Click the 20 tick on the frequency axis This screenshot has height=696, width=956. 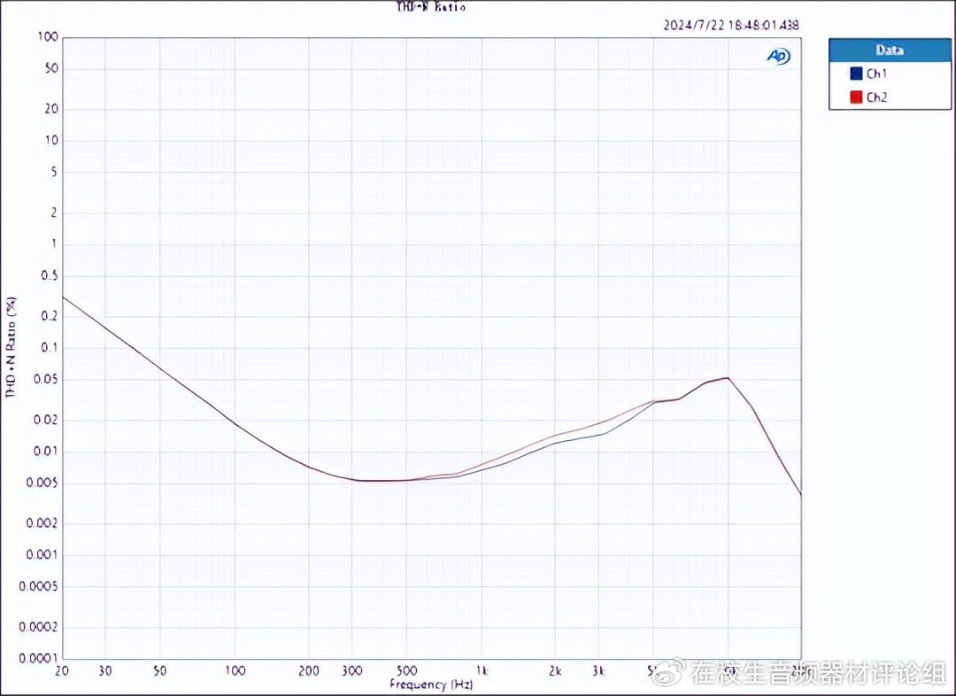pos(62,670)
